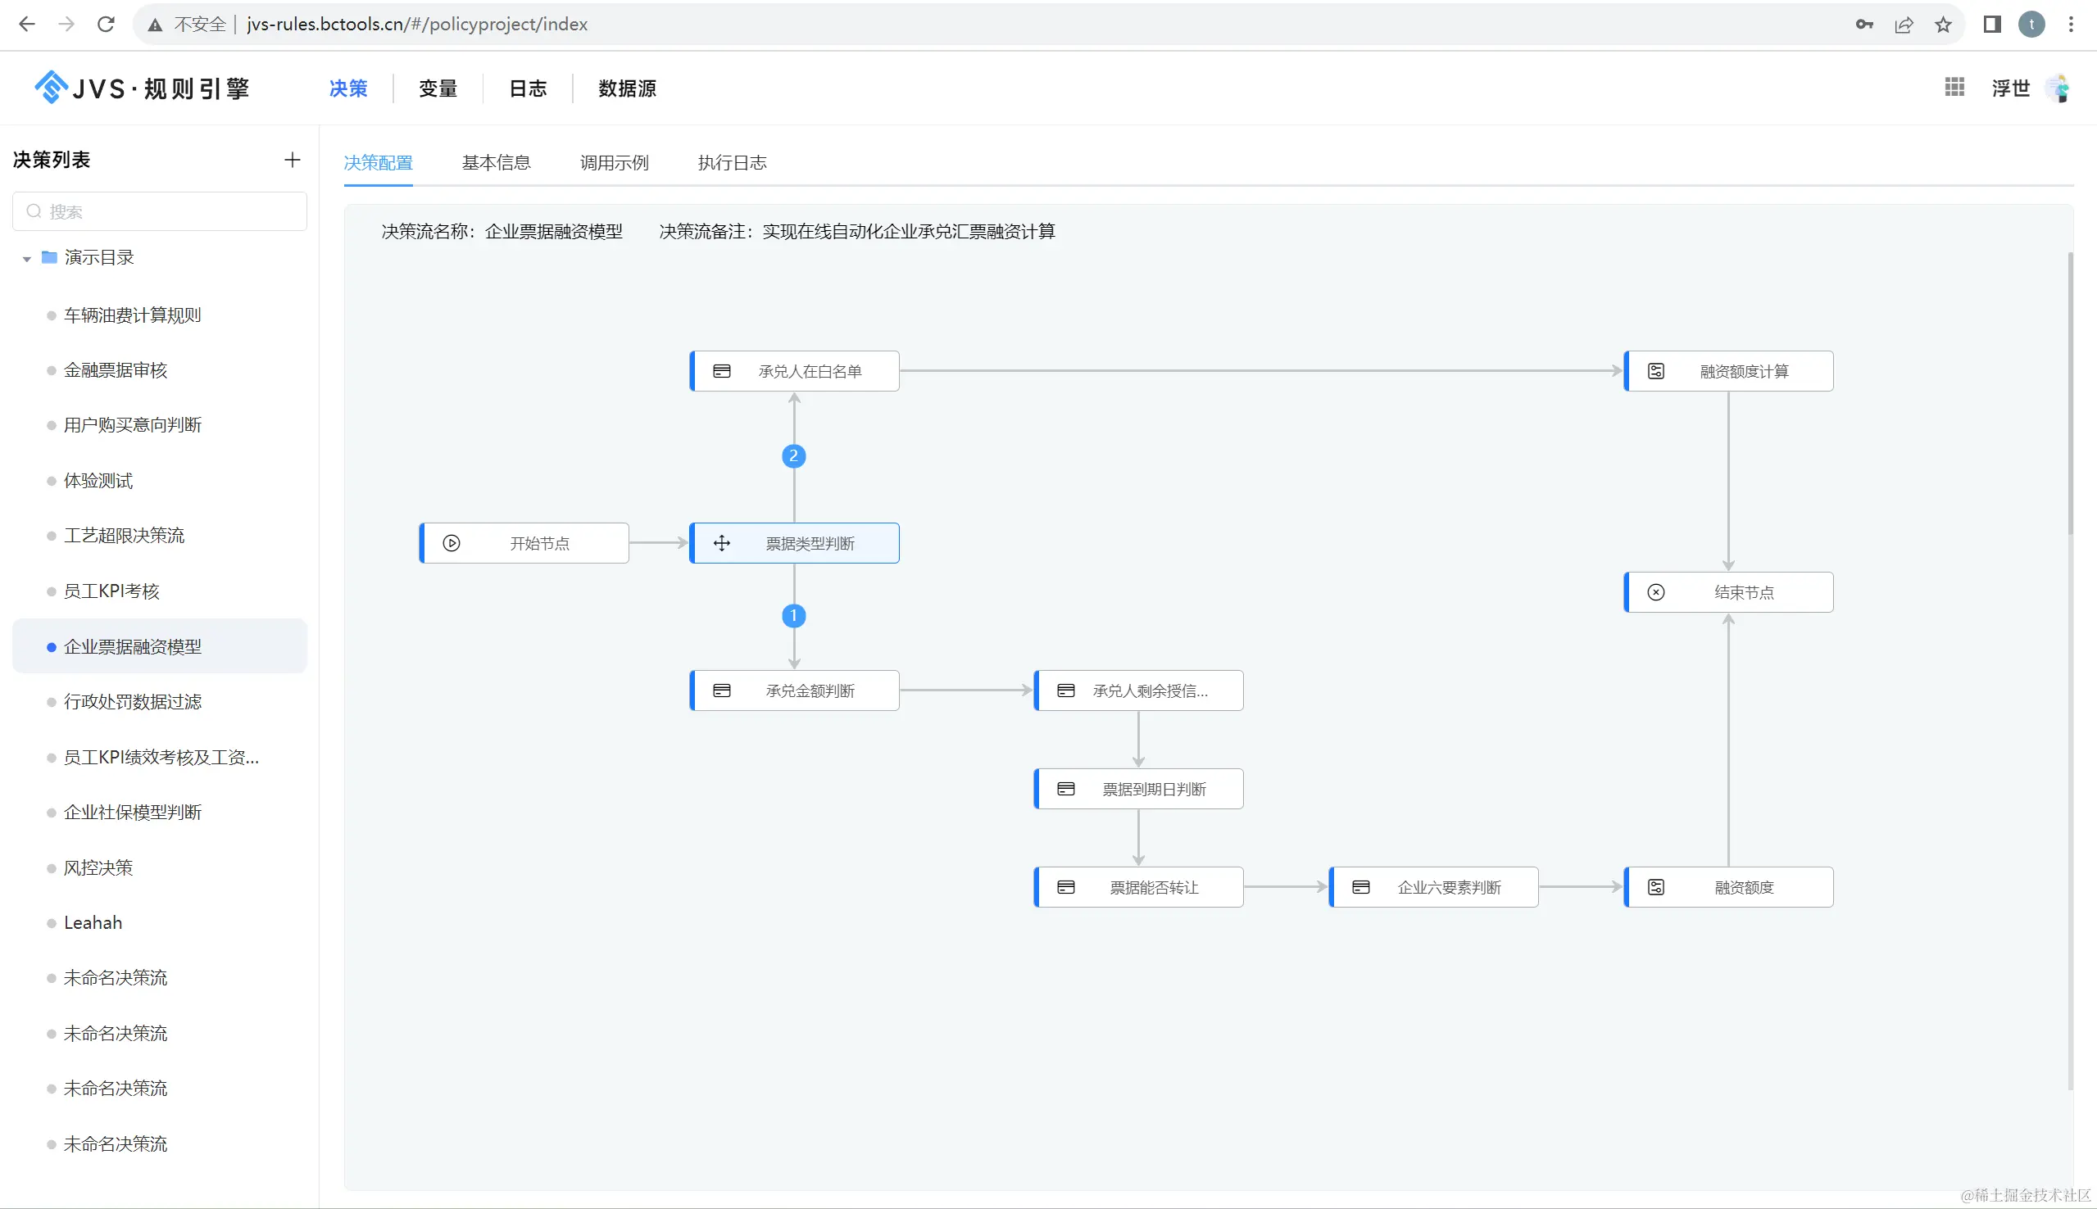Image resolution: width=2097 pixels, height=1209 pixels.
Task: Click the share icon in address bar
Action: coord(1904,24)
